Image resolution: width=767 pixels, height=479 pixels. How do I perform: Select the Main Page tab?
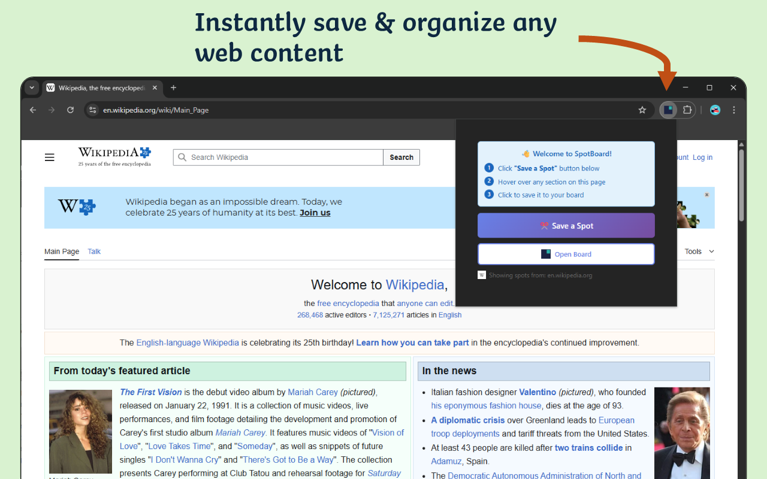62,251
